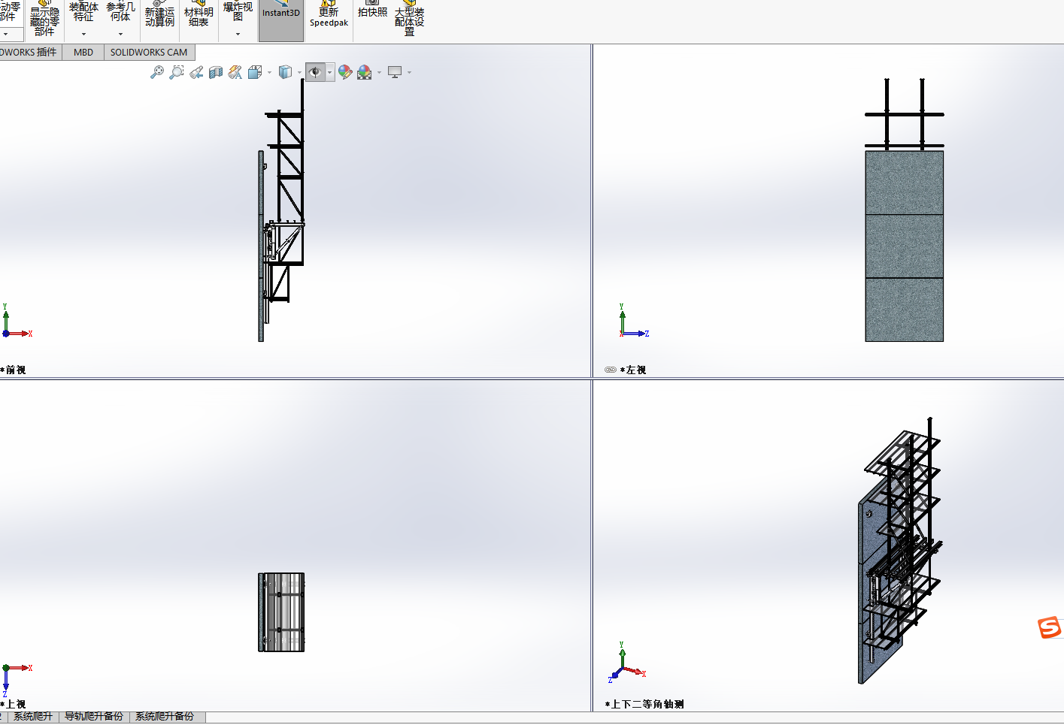Expand the 参考几何体 dropdown arrow
Image resolution: width=1064 pixels, height=725 pixels.
120,34
